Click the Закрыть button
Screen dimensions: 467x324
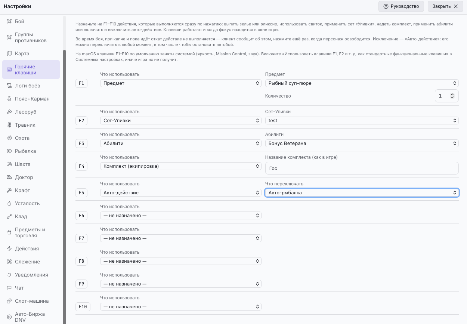pyautogui.click(x=445, y=6)
